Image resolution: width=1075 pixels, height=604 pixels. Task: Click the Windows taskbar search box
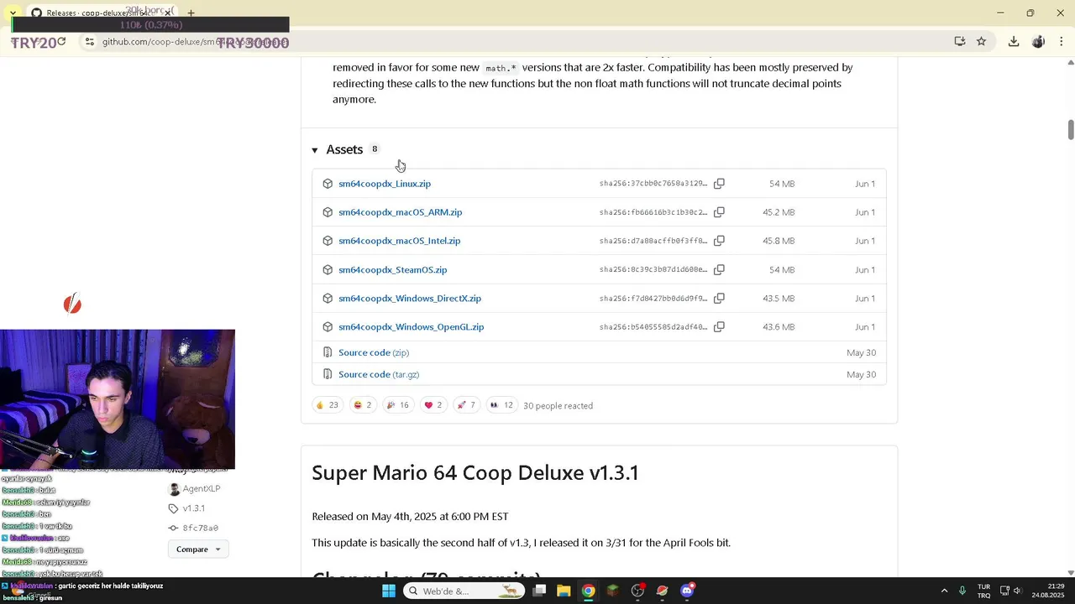pos(464,591)
